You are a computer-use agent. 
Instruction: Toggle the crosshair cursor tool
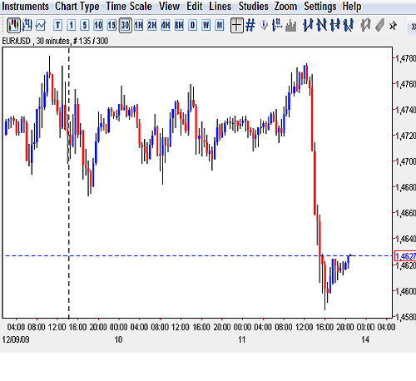pyautogui.click(x=237, y=26)
